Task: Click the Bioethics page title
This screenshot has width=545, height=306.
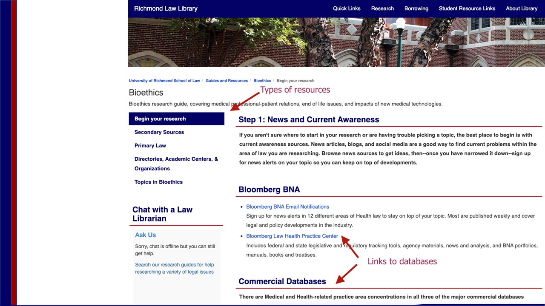Action: click(146, 93)
